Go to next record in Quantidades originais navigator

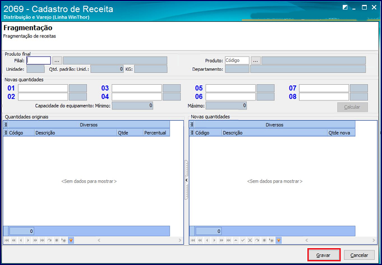(x=28, y=240)
